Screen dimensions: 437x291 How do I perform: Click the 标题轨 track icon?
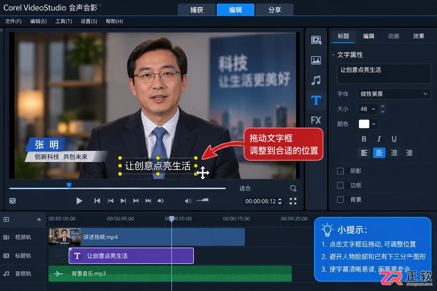pyautogui.click(x=6, y=255)
